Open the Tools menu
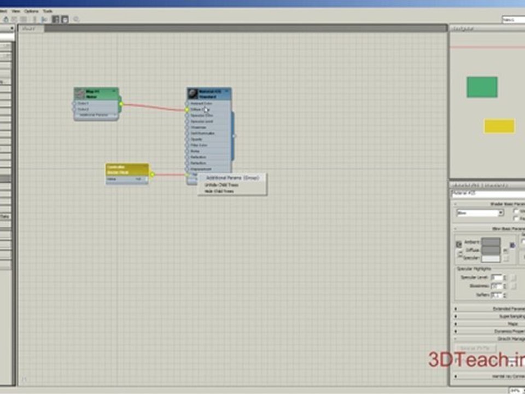This screenshot has width=525, height=394. pyautogui.click(x=48, y=11)
